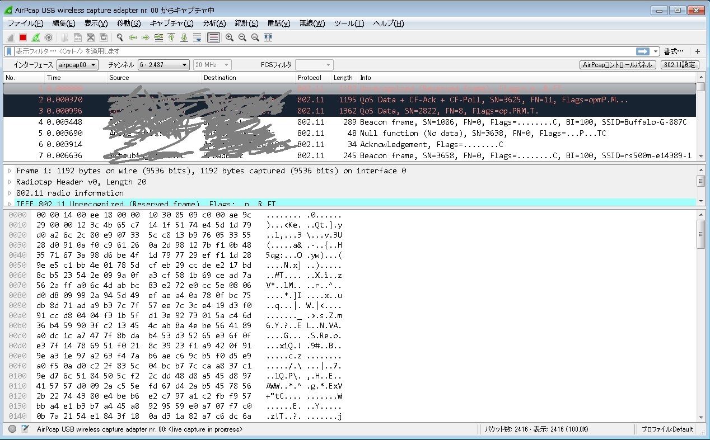This screenshot has width=710, height=440.
Task: Sort packets by the No. column header
Action: (x=24, y=78)
